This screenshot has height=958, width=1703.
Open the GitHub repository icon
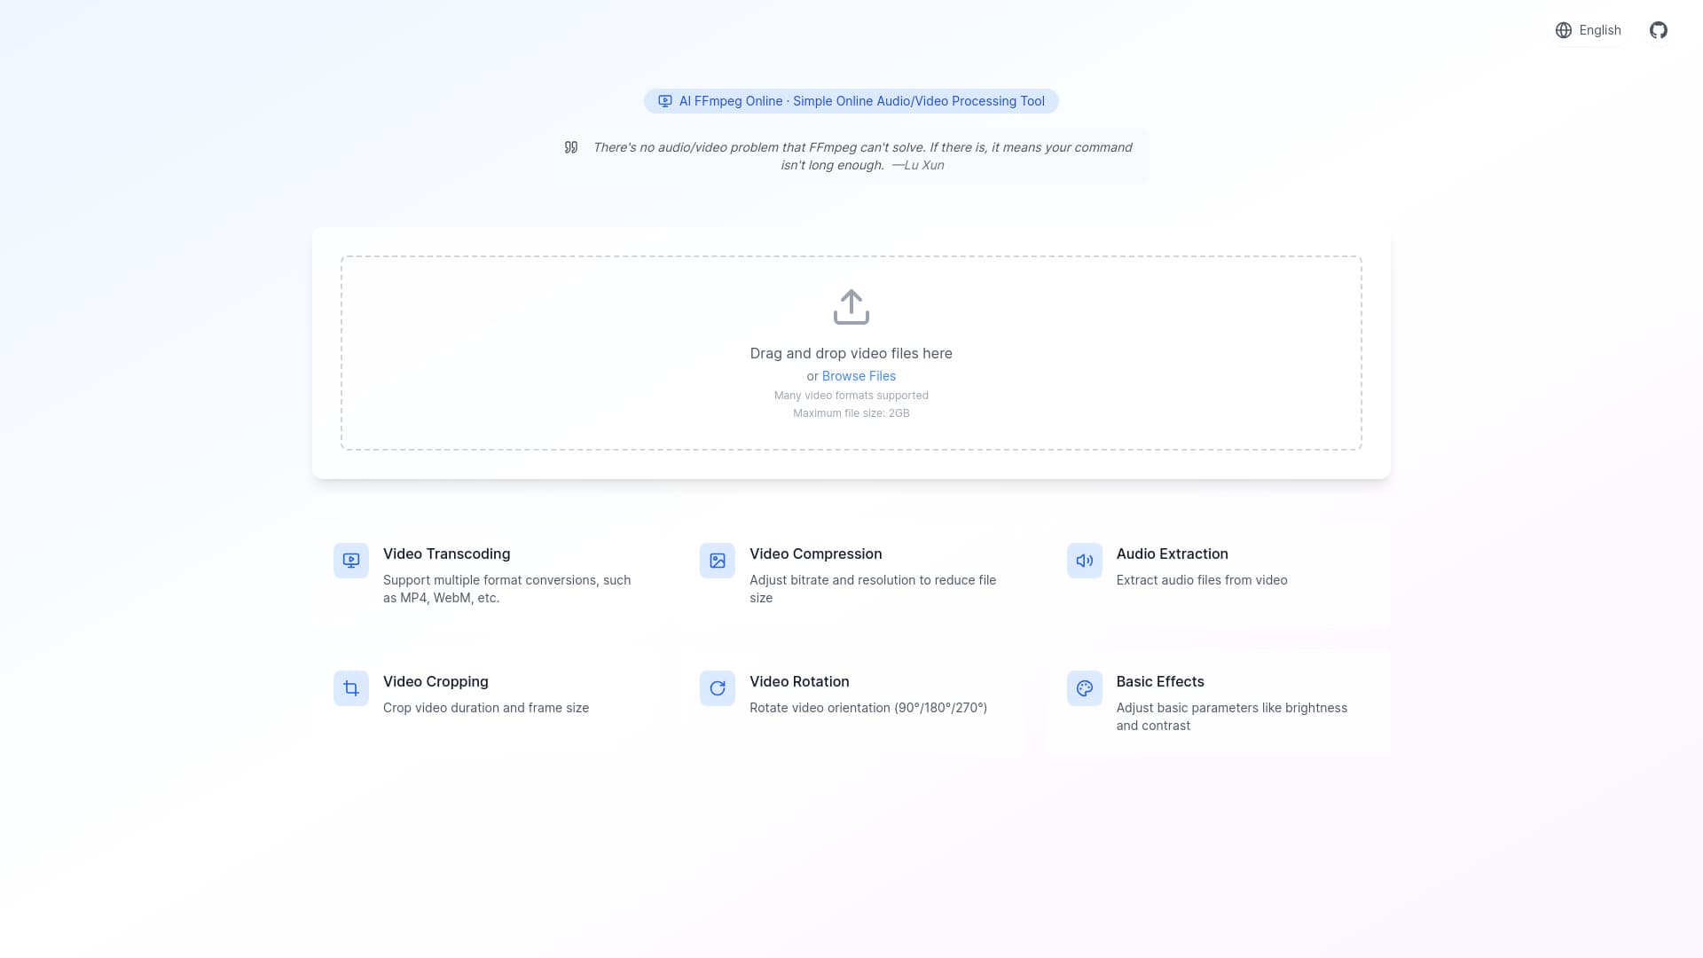pyautogui.click(x=1658, y=30)
